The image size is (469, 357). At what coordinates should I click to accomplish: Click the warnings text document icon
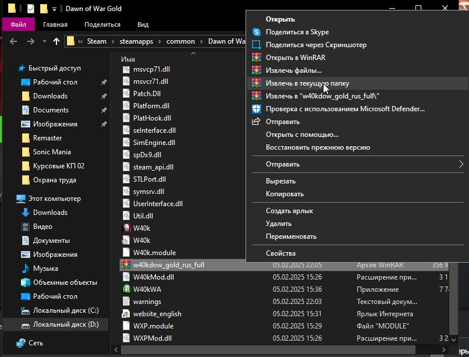126,301
